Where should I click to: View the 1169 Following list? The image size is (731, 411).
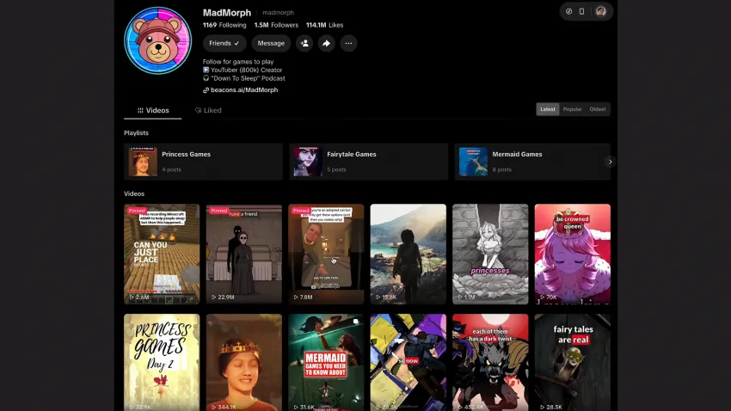click(x=224, y=25)
